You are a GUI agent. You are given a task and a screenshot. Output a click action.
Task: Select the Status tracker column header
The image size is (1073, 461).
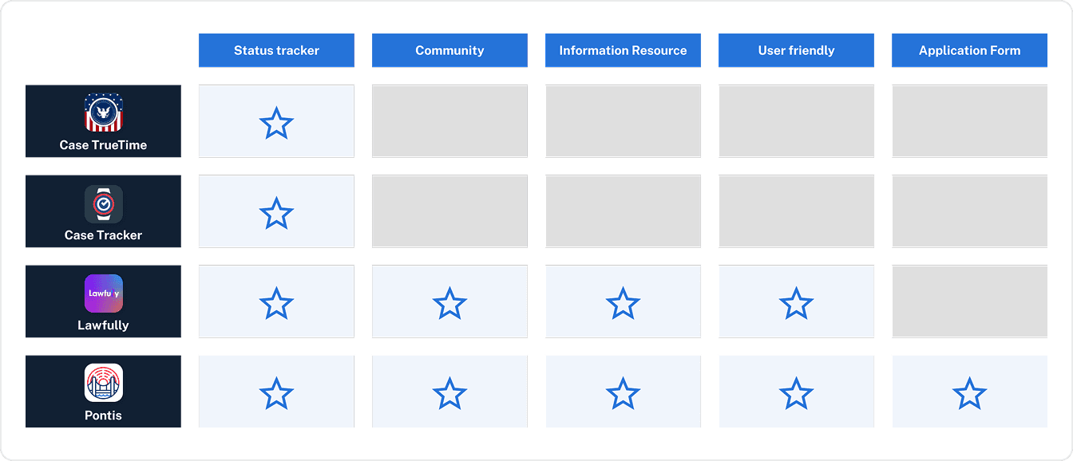point(276,50)
